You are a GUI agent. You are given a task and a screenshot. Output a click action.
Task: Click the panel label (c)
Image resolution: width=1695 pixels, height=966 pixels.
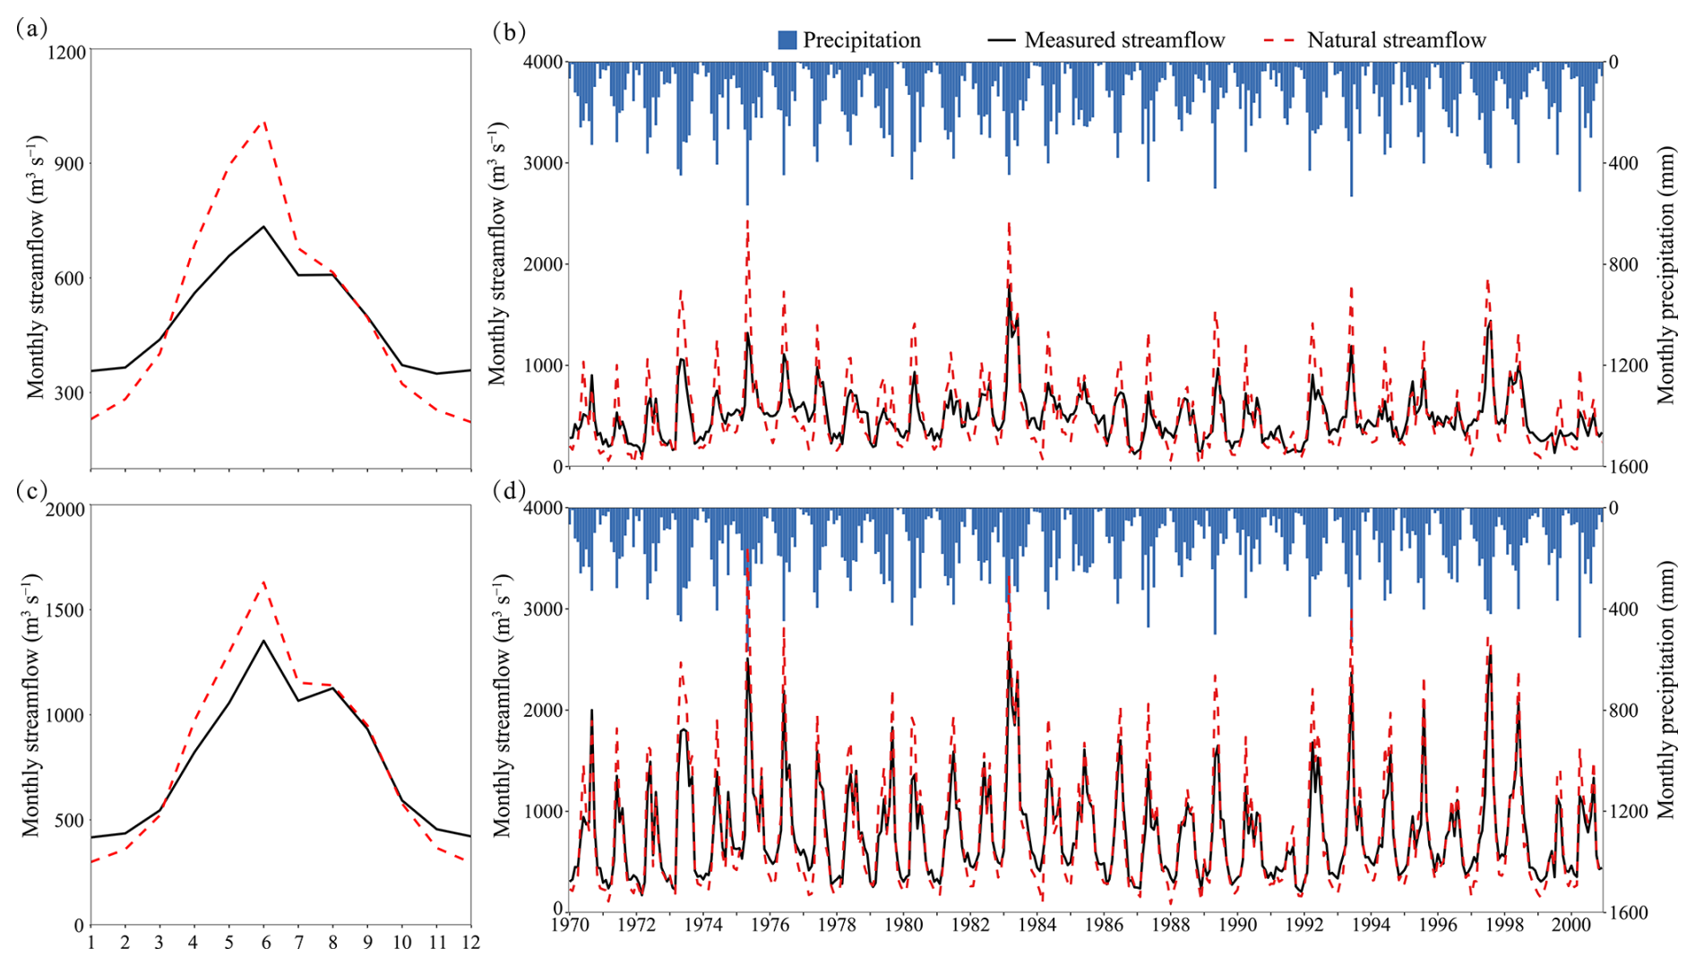coord(31,491)
